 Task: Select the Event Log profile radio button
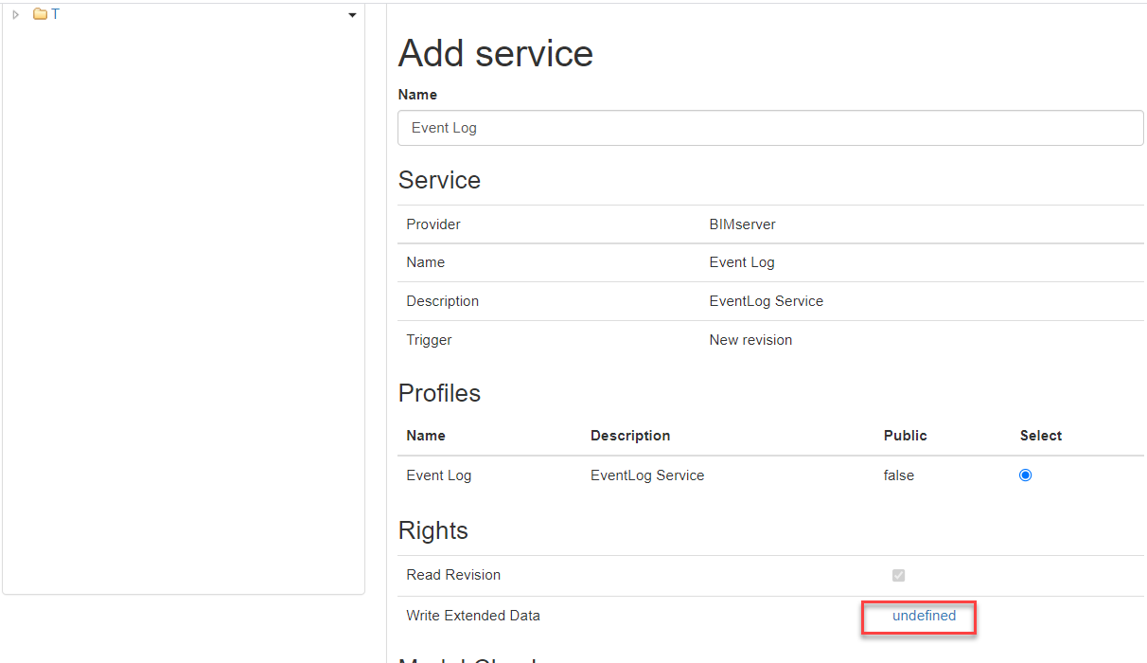click(x=1025, y=475)
